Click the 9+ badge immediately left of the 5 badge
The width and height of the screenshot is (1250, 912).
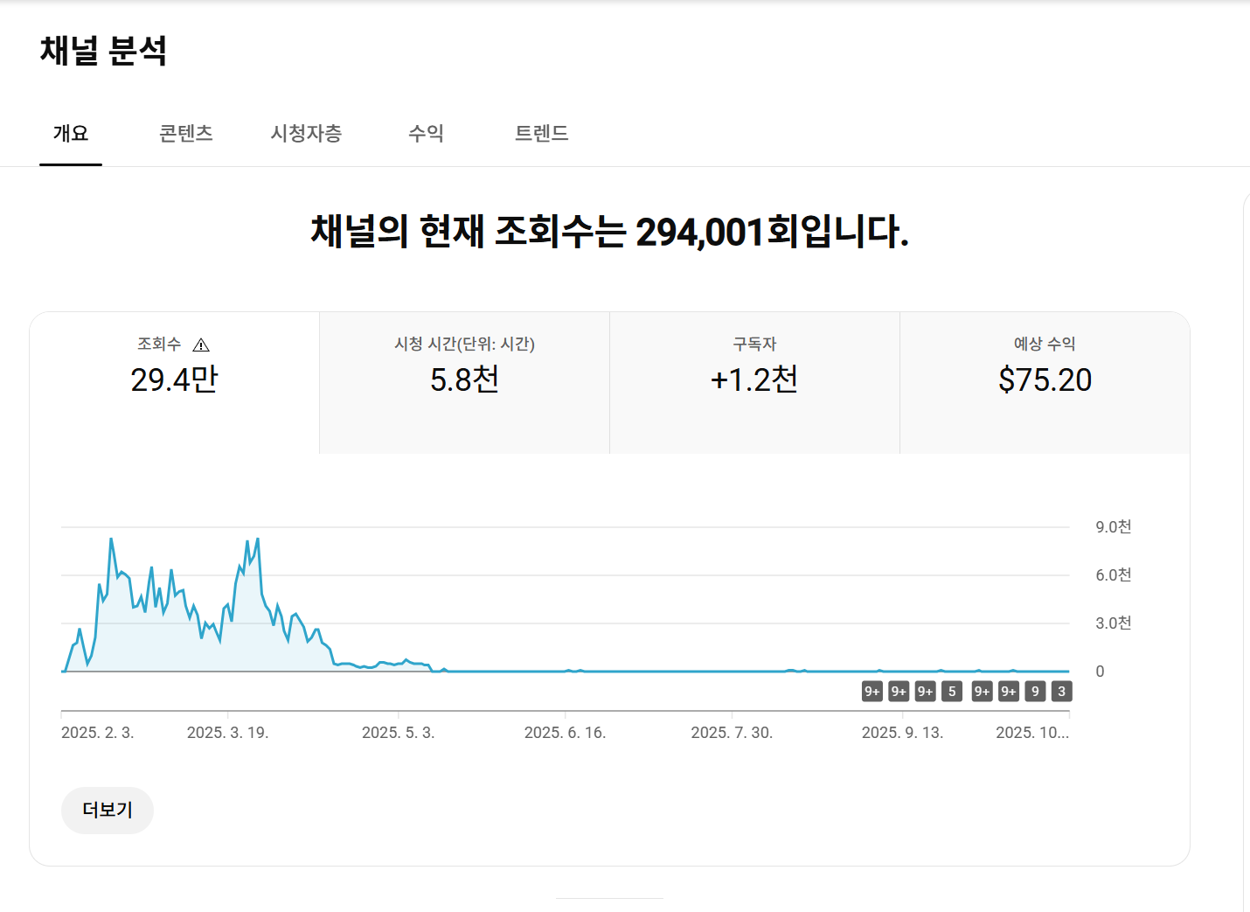925,692
